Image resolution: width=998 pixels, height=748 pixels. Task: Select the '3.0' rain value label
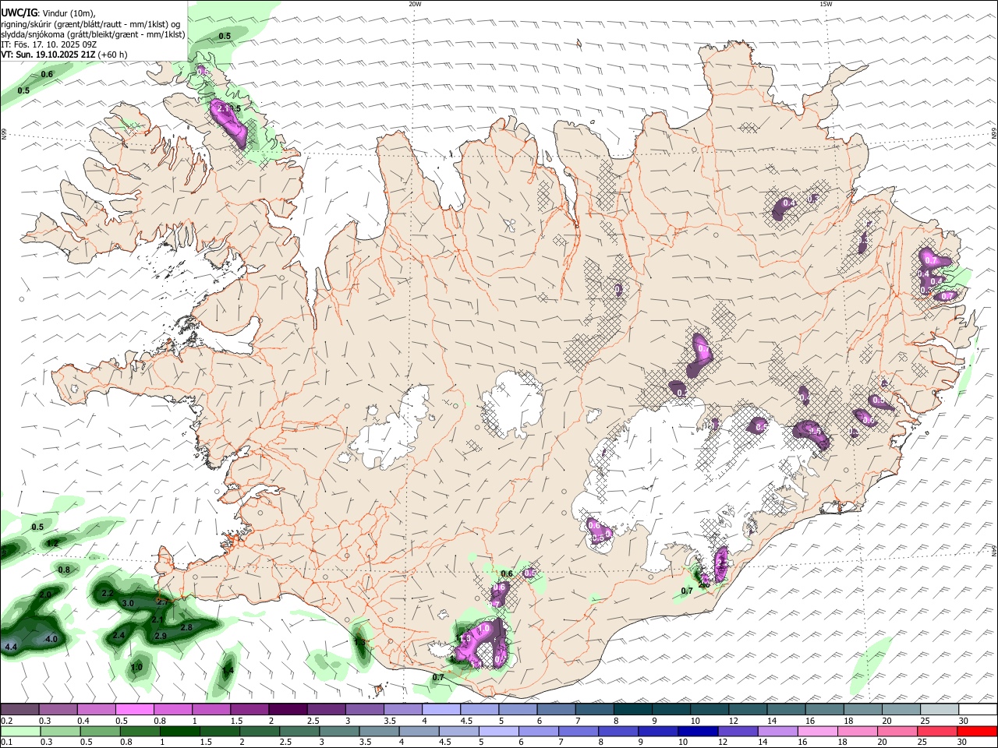(129, 603)
